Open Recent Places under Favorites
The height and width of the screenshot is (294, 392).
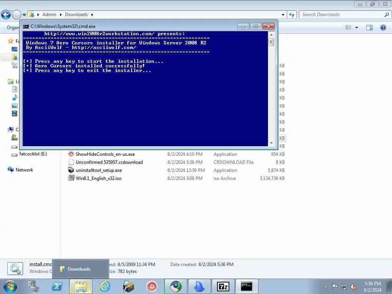[15, 65]
